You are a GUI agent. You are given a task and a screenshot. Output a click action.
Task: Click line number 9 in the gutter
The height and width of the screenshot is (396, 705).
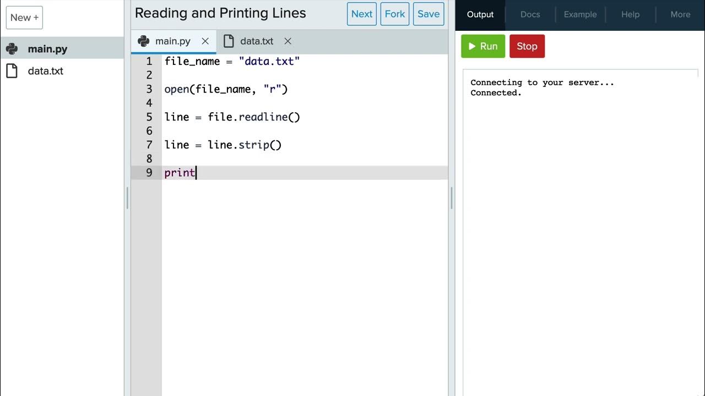(149, 173)
